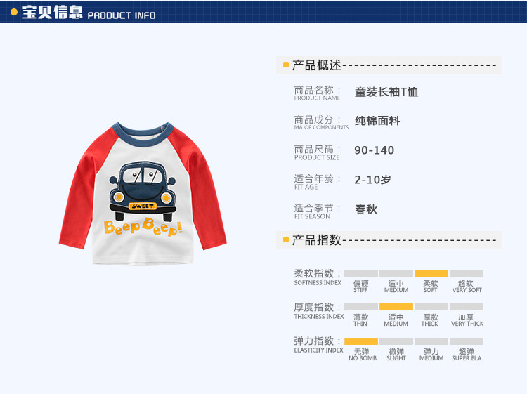Click the 童装长袖T恤 product name
527x394 pixels.
[386, 92]
